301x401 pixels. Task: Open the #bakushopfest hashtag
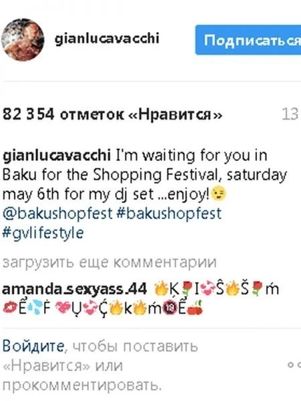click(169, 213)
